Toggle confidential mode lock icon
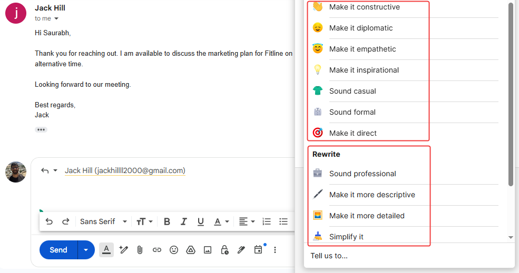The height and width of the screenshot is (273, 519). click(224, 250)
